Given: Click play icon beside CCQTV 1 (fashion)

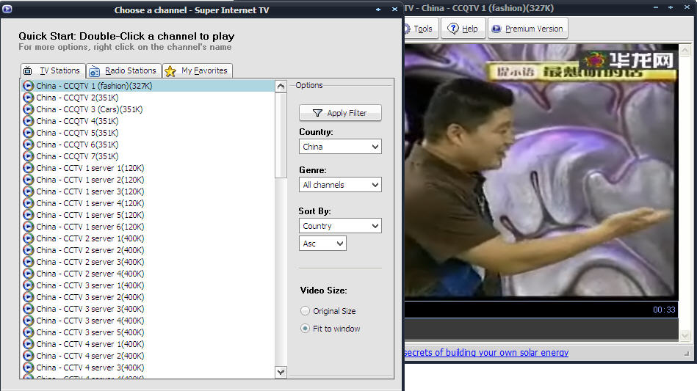Looking at the screenshot, I should point(28,86).
